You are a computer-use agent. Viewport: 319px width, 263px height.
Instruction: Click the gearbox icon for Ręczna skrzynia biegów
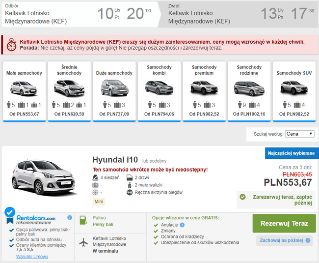point(130,192)
